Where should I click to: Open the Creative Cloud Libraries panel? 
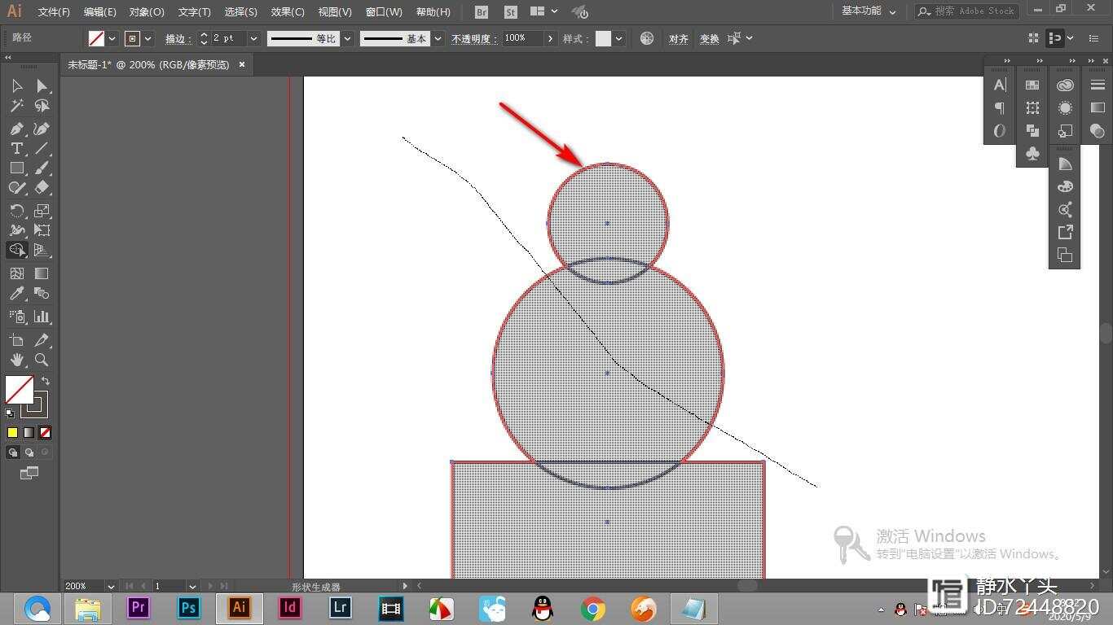click(1065, 85)
